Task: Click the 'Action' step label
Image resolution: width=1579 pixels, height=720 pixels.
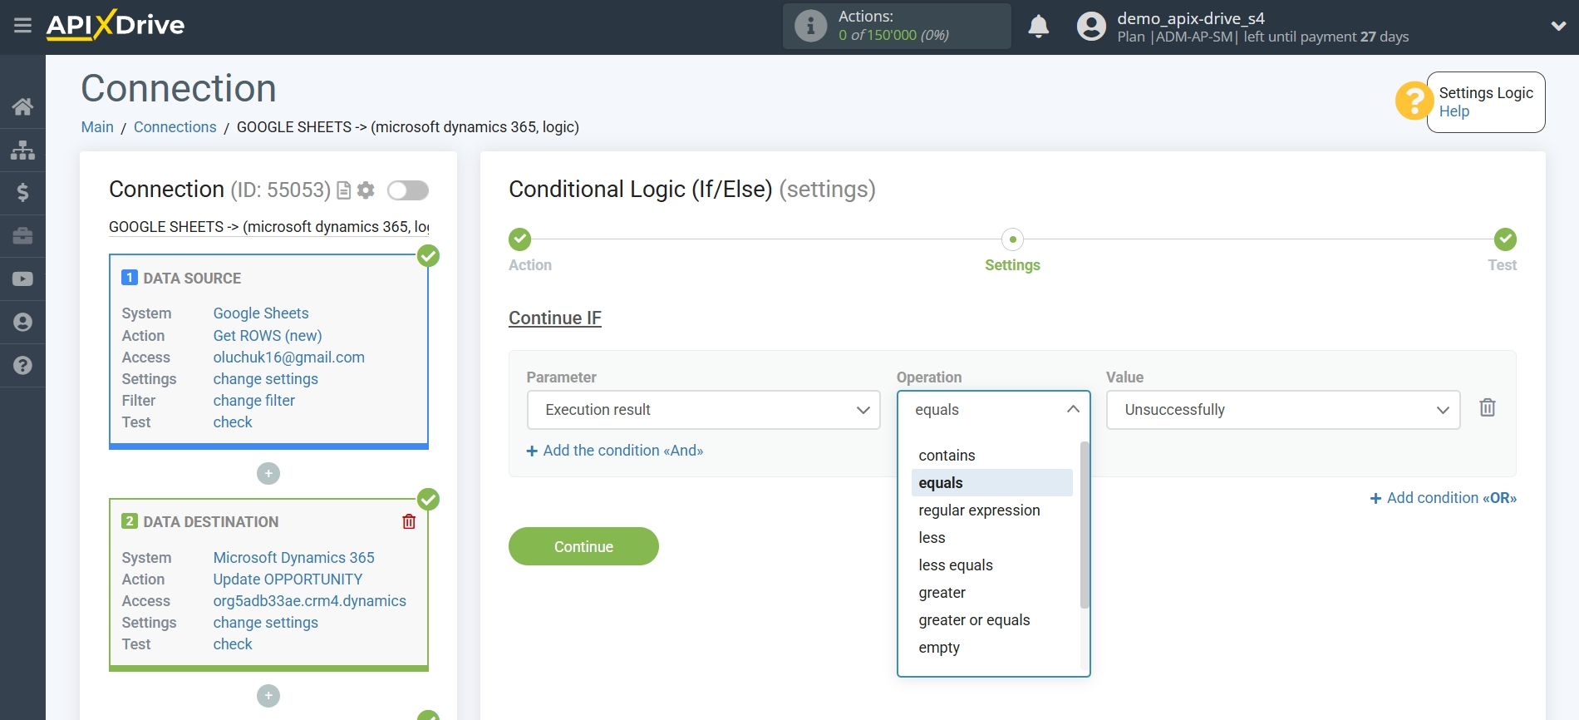Action: [x=530, y=265]
